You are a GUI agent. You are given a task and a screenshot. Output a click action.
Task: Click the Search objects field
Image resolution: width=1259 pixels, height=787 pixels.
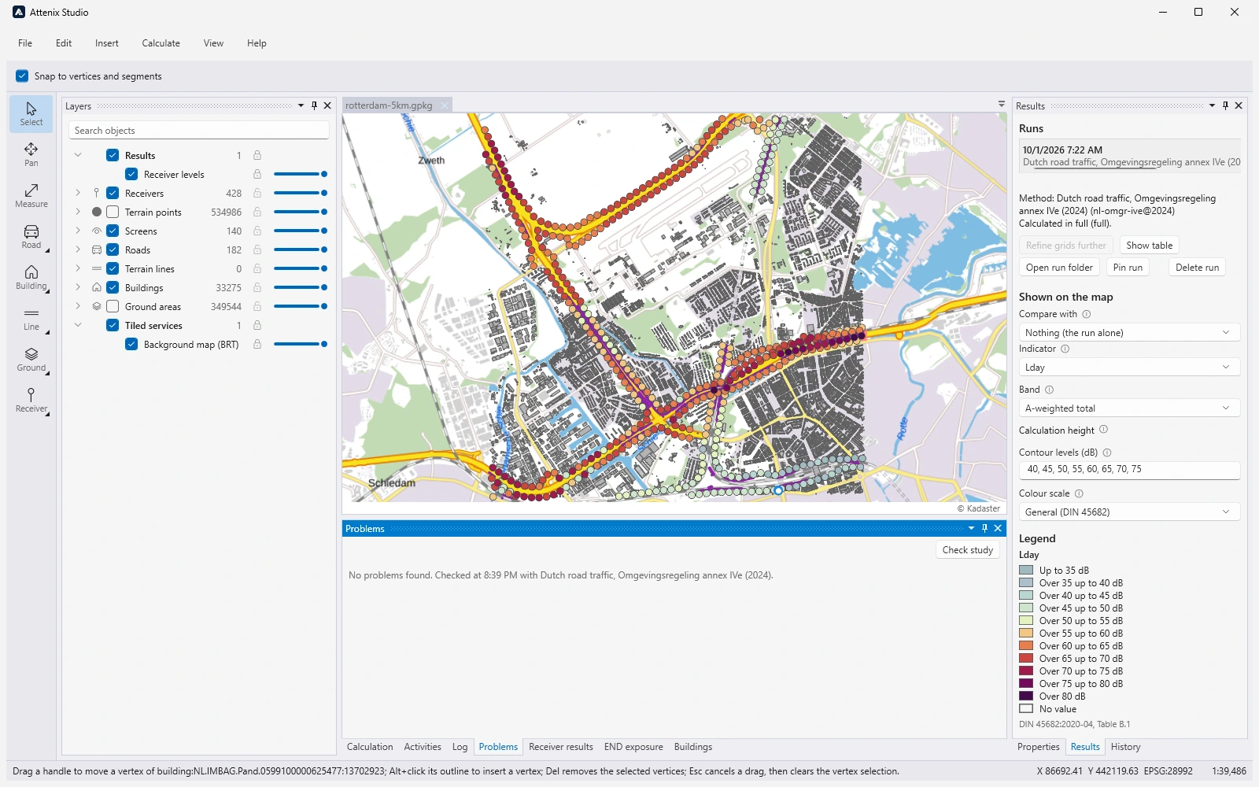198,131
